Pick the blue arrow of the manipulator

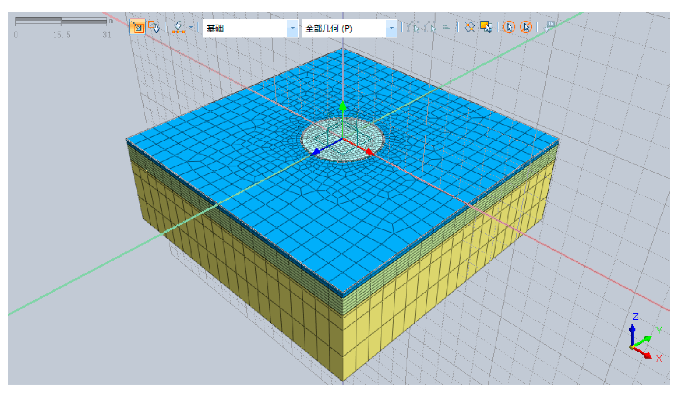pos(316,152)
